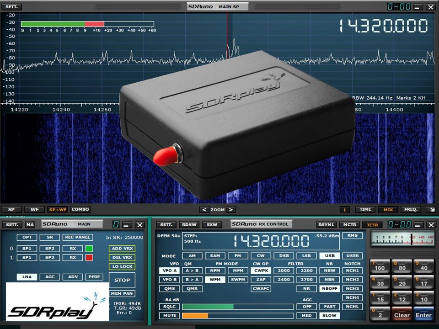Screen dimensions: 439x329
Task: Click the STOP button
Action: 122,280
